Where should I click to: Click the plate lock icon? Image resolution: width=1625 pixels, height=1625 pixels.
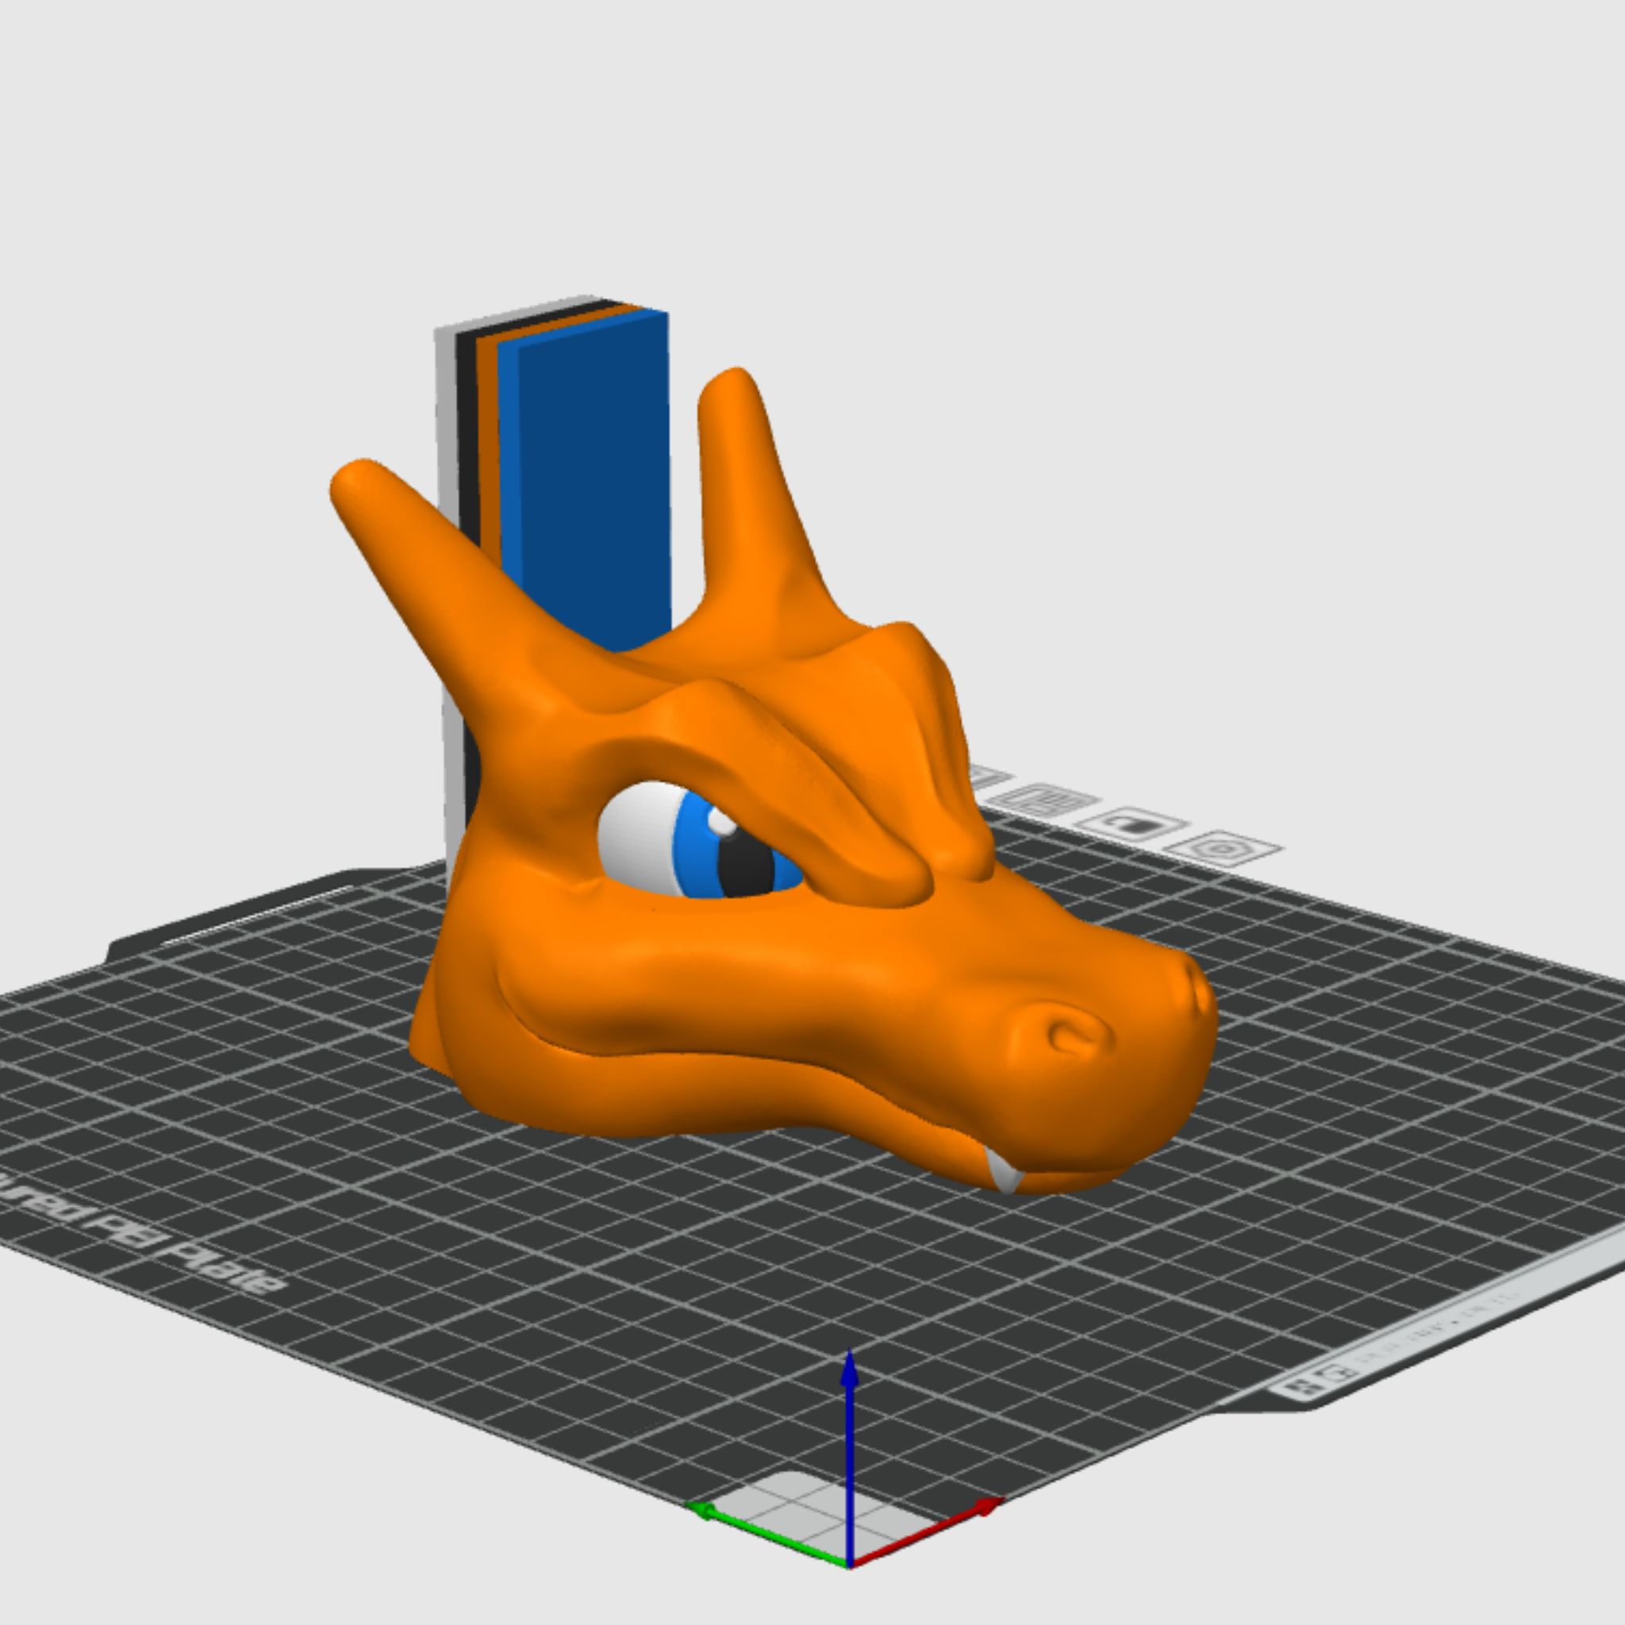pos(1133,824)
